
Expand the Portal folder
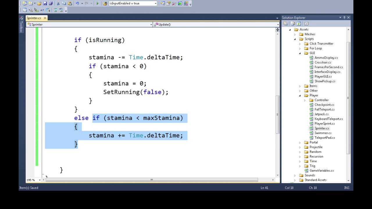[300, 143]
